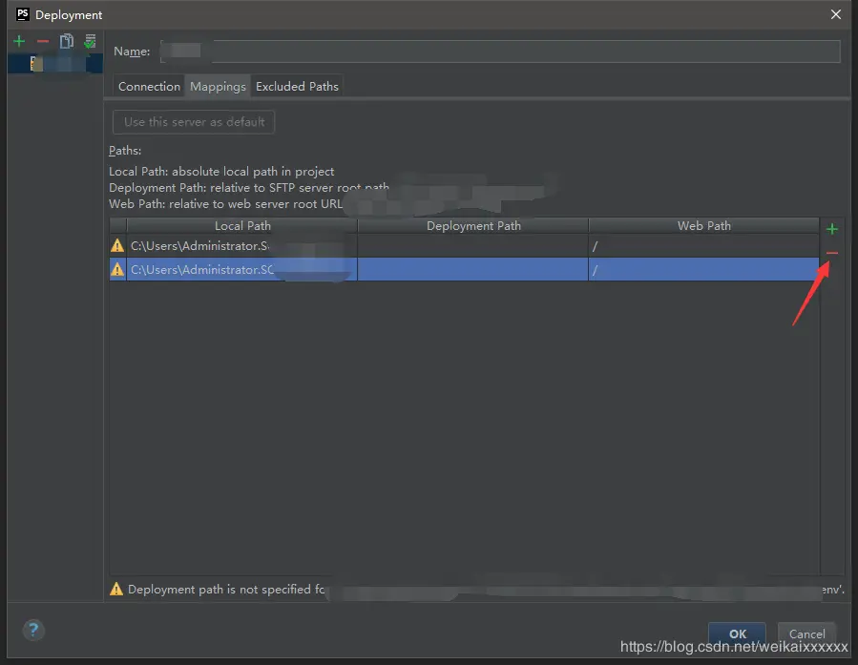Click the Web Path column header

click(703, 226)
